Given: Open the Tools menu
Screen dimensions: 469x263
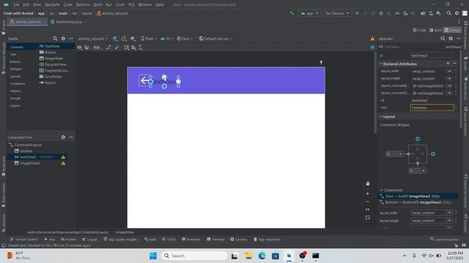Looking at the screenshot, I should (120, 4).
